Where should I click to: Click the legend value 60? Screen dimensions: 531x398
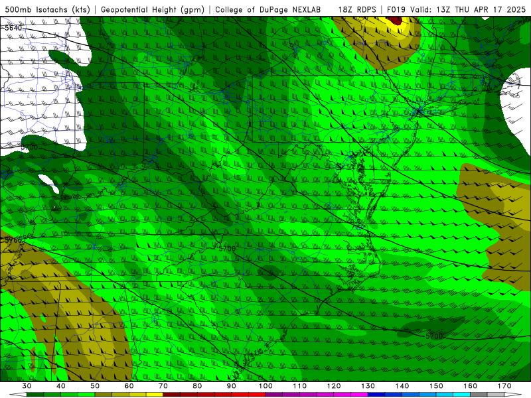click(129, 386)
